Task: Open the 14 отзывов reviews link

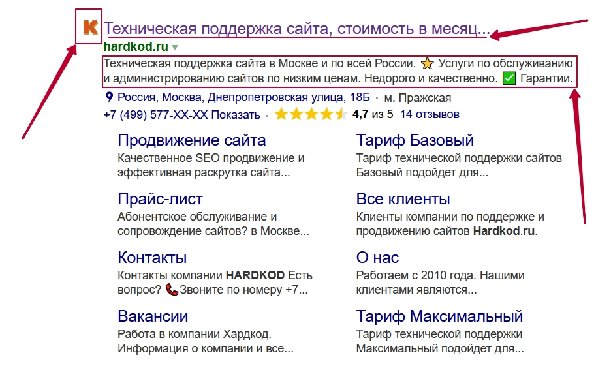Action: click(x=430, y=114)
